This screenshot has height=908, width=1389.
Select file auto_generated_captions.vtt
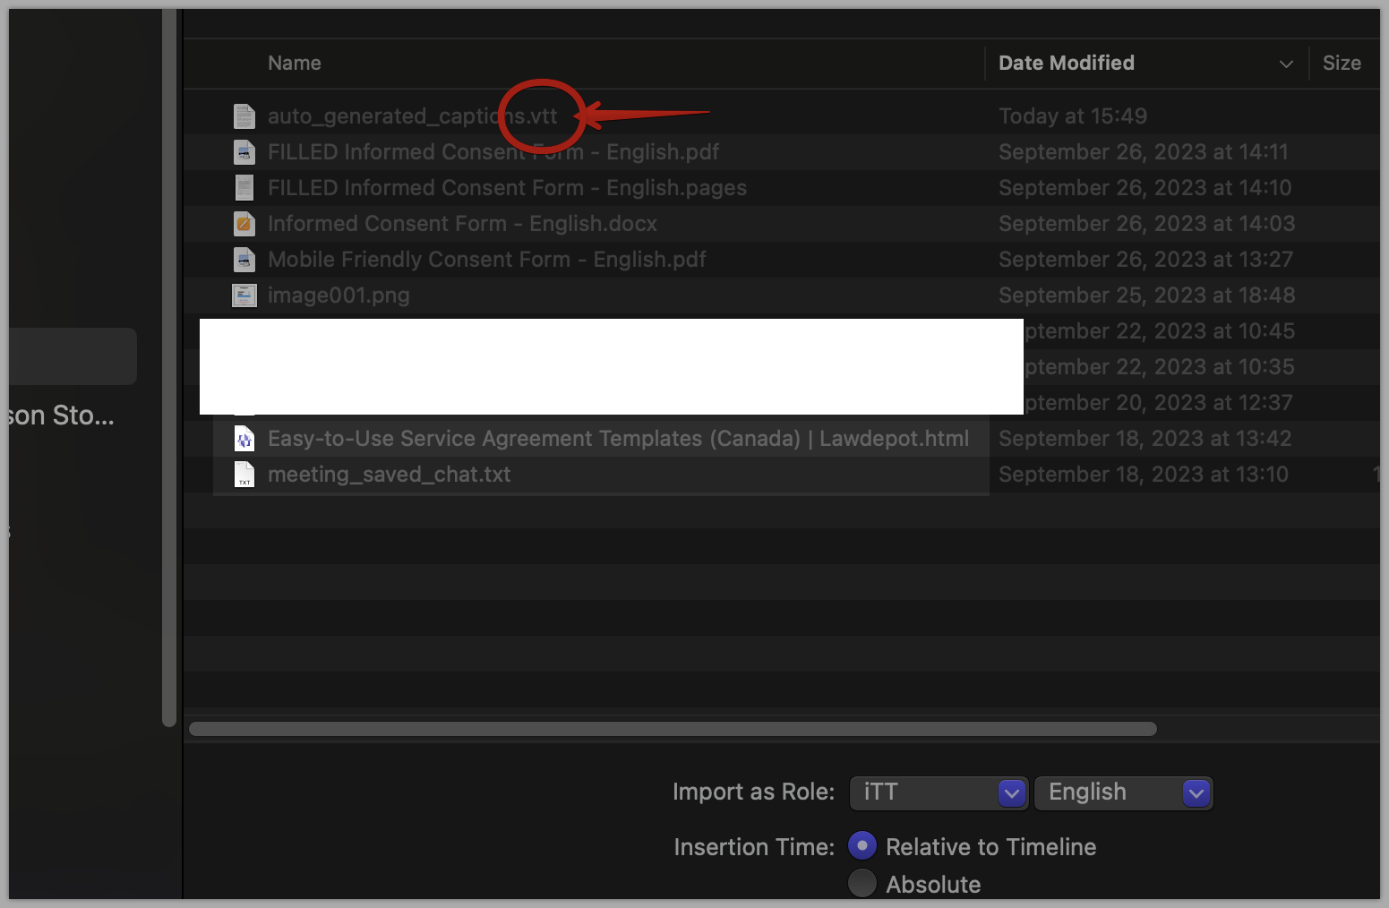click(x=412, y=116)
